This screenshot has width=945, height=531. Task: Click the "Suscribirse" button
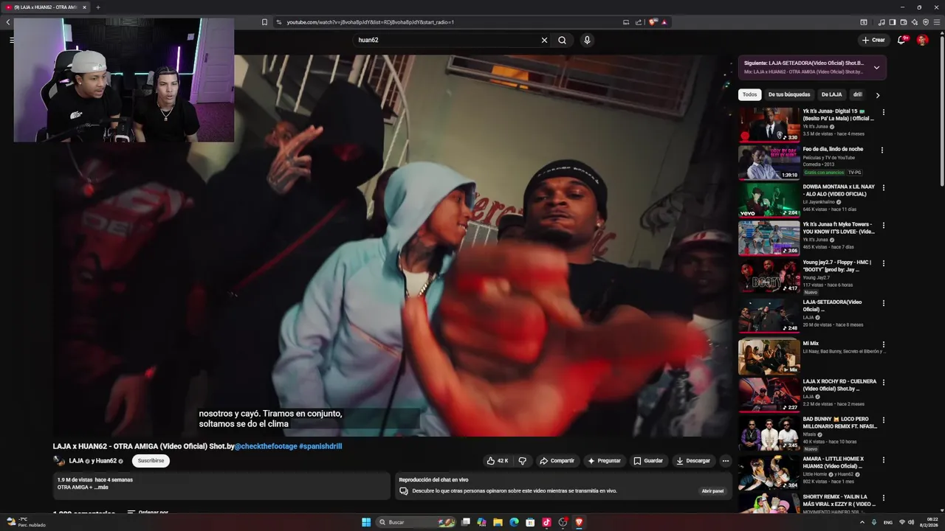click(x=151, y=461)
